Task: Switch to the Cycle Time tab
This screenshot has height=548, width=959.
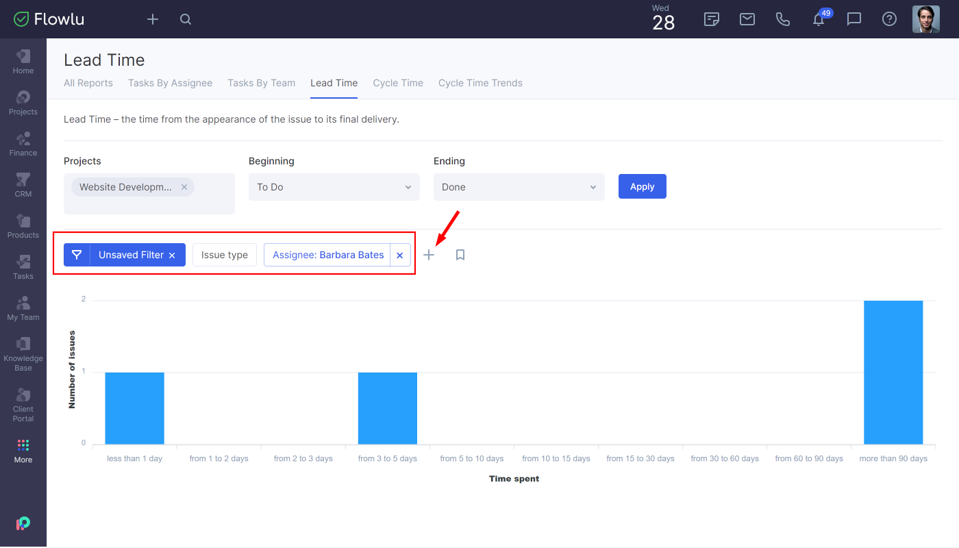Action: click(398, 83)
